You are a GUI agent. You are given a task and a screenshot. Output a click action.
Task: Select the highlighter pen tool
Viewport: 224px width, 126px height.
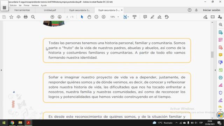point(152,17)
